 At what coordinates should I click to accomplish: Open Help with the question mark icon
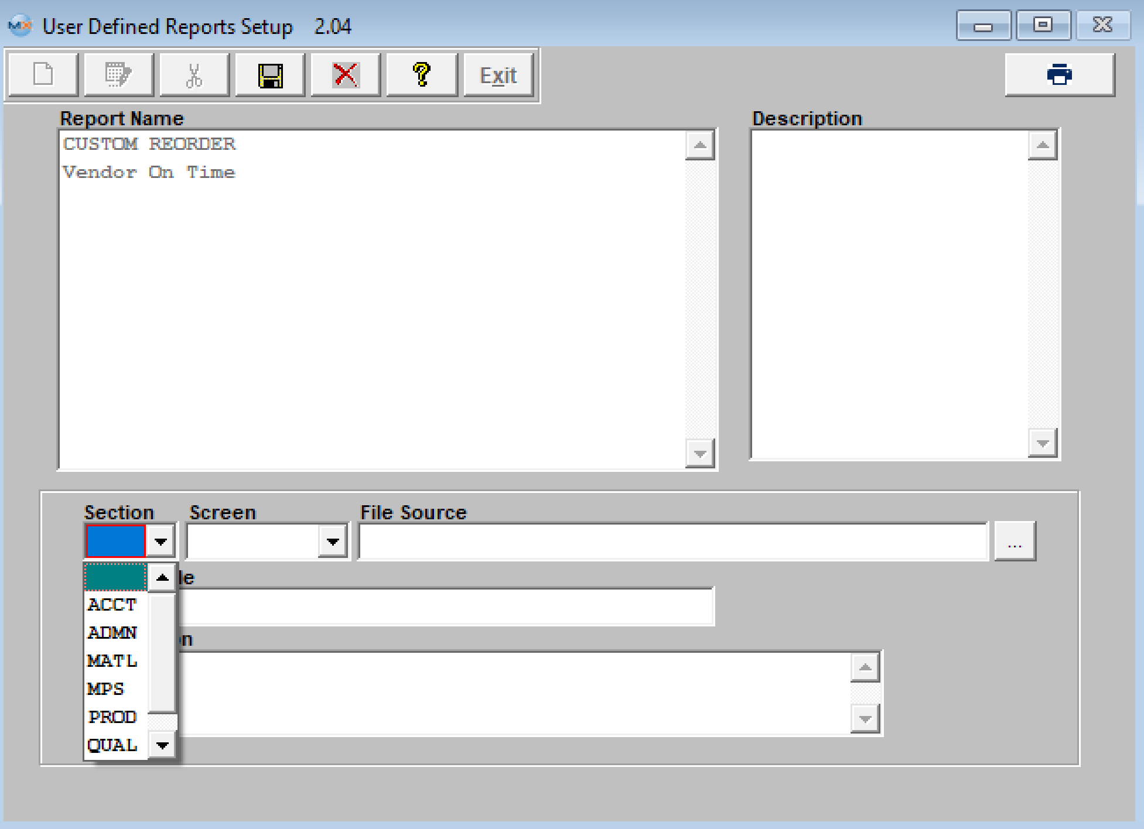422,75
